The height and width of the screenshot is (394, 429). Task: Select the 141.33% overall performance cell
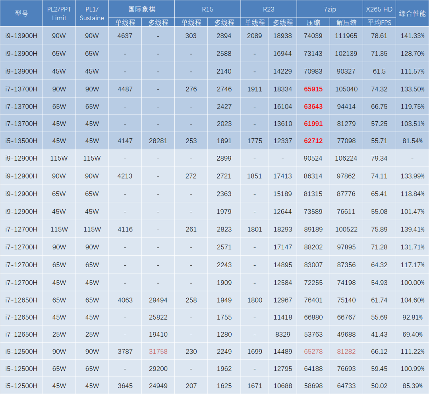coord(412,36)
